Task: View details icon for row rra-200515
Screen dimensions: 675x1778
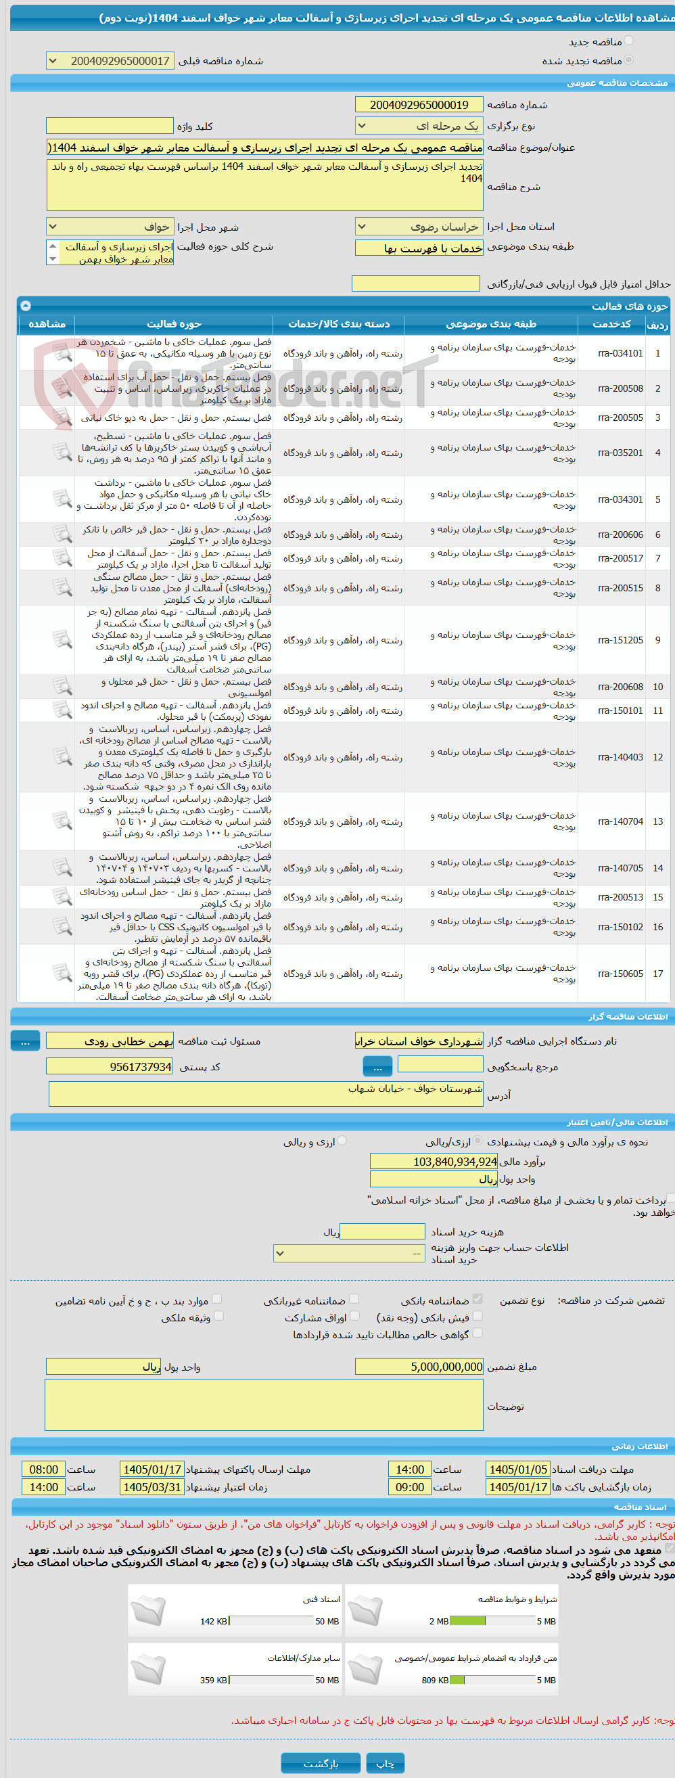Action: coord(62,588)
